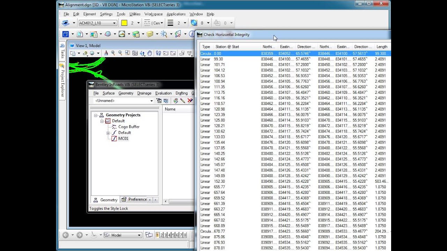Select the Linear row at station 655.77
Image resolution: width=447 pixels, height=251 pixels.
pos(295,187)
